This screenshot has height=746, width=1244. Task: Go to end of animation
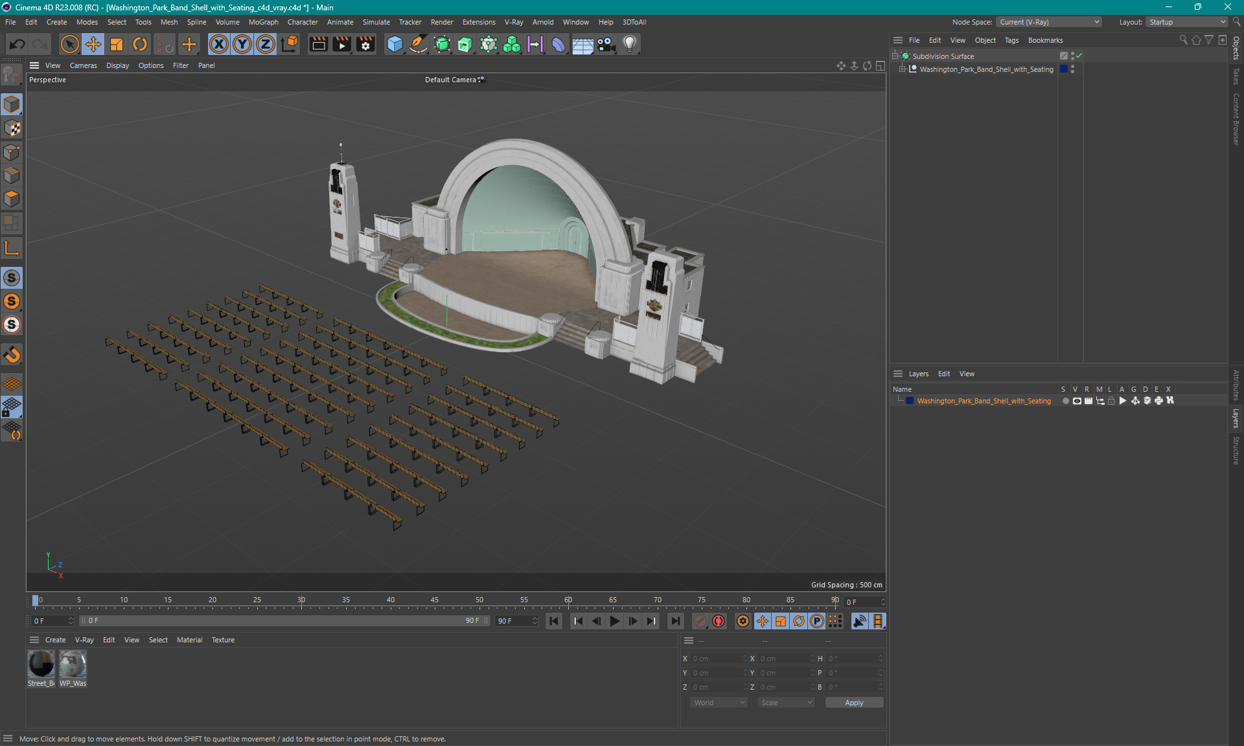point(675,621)
